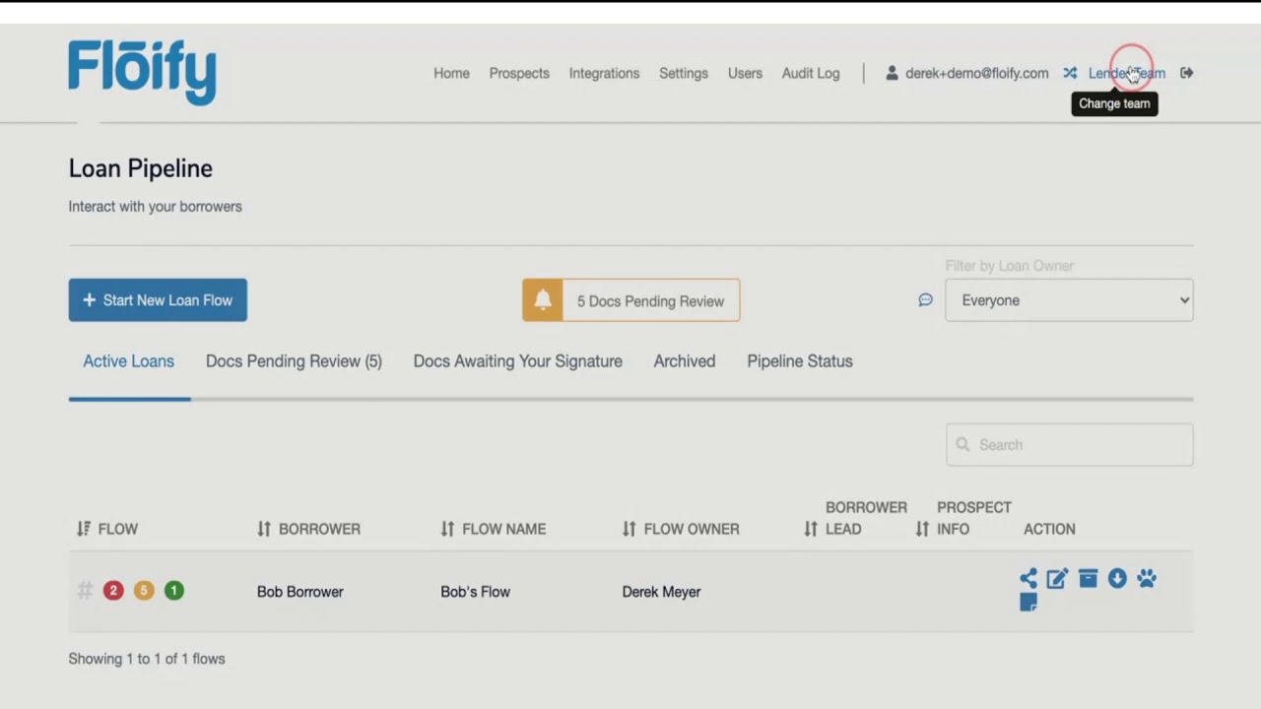Click the orange badge showing 5
Screen dimensions: 1261x709
[x=144, y=591]
